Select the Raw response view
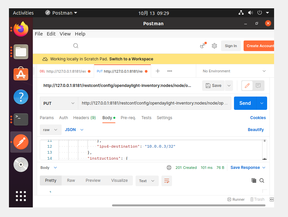Viewport: 288px width, 217px height. (x=71, y=181)
